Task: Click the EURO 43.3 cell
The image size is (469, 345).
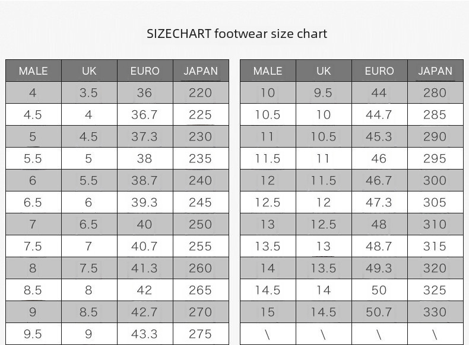Action: click(144, 334)
